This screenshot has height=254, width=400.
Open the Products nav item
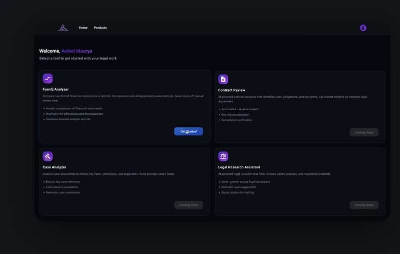tap(100, 28)
